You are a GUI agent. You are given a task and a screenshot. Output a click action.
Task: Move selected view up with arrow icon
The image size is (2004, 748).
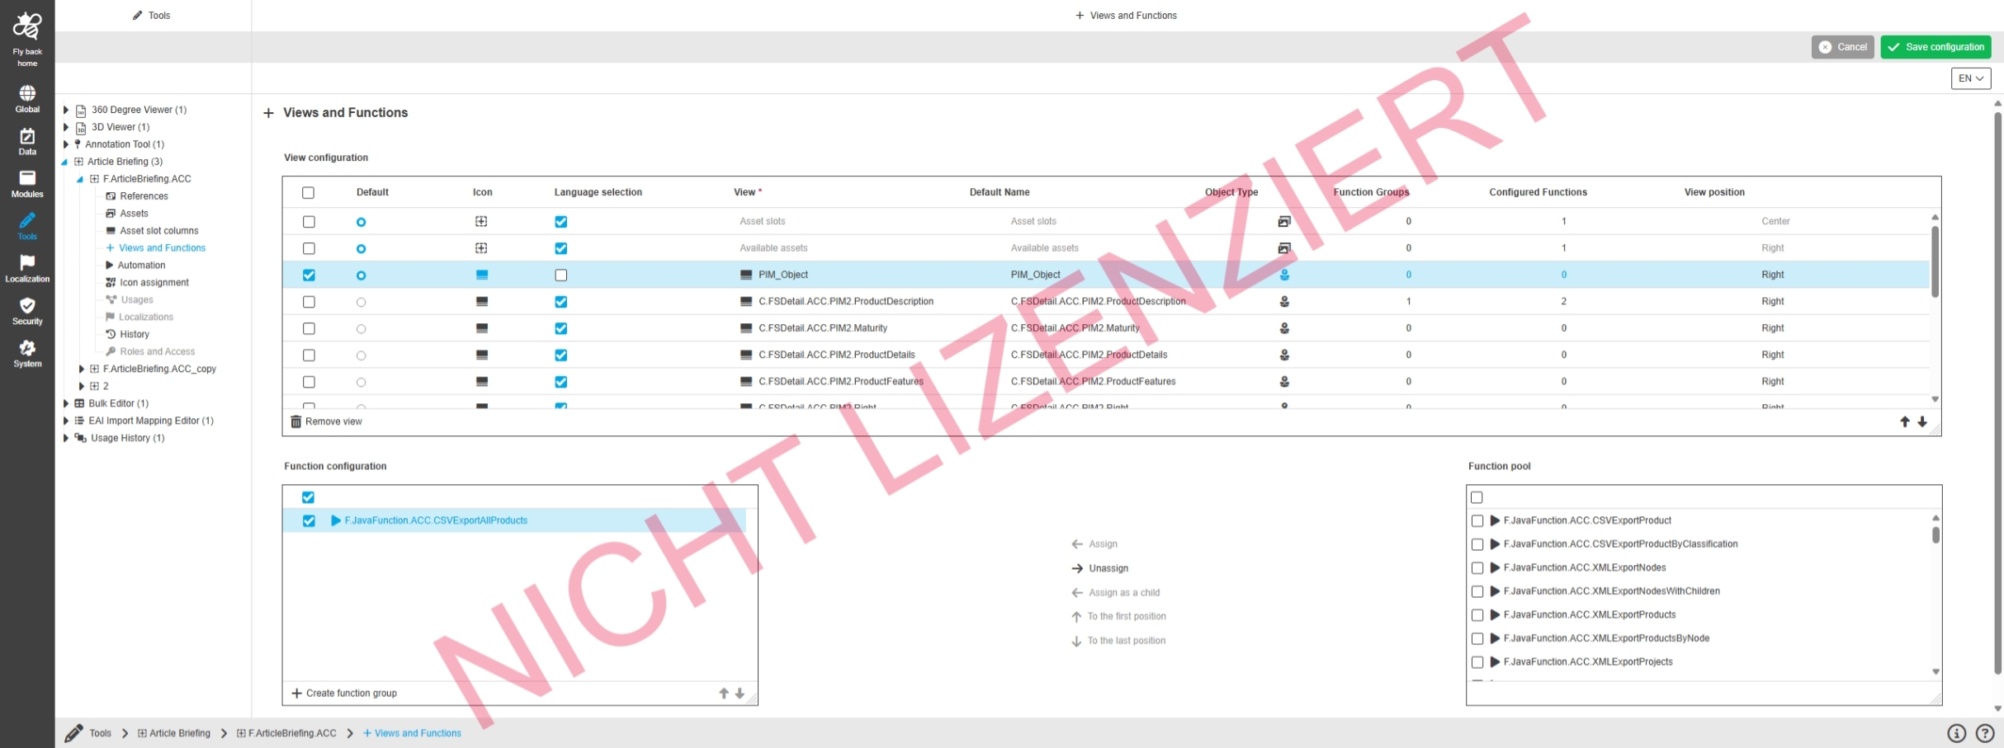(1905, 422)
